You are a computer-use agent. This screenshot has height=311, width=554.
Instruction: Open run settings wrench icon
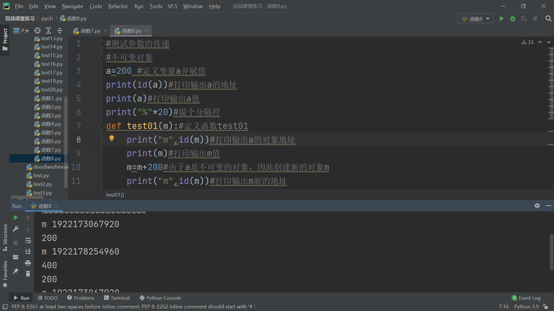[16, 229]
